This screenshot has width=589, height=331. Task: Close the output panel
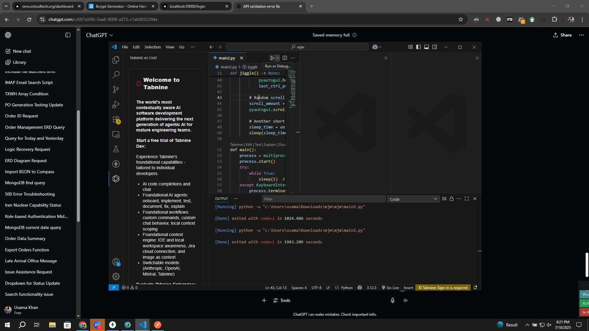tap(475, 199)
